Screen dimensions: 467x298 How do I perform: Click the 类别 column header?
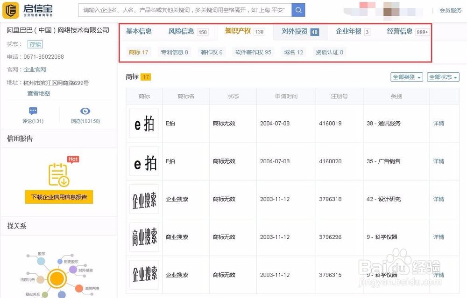[x=396, y=96]
